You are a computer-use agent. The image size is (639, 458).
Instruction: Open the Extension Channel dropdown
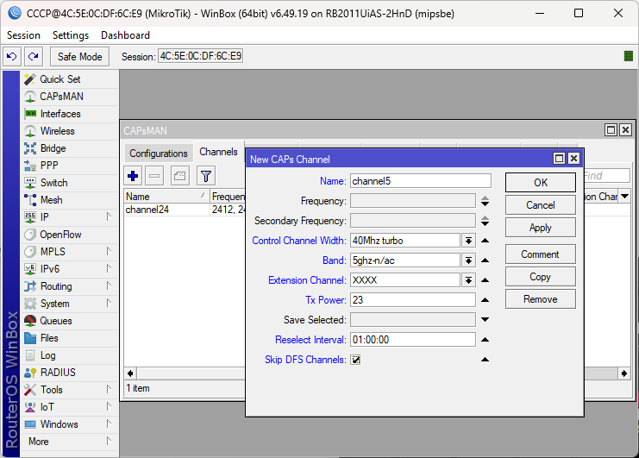(468, 280)
